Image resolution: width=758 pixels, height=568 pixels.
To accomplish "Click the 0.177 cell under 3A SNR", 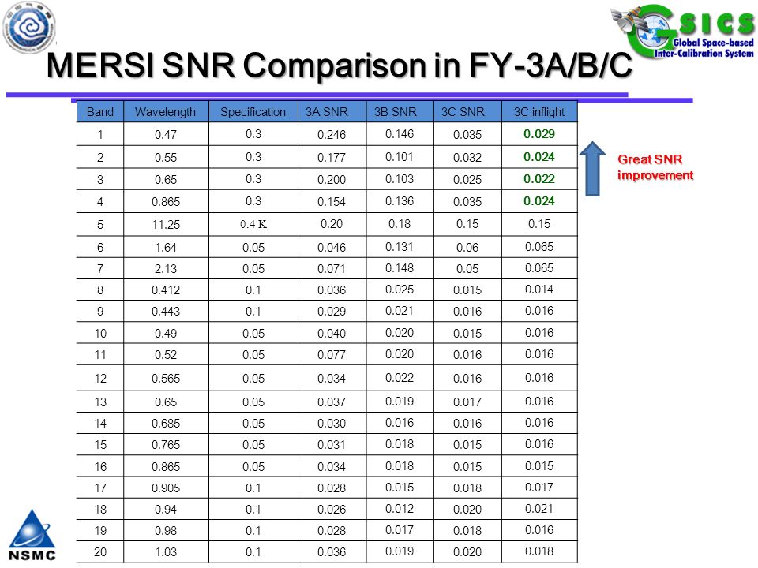I will click(x=332, y=158).
